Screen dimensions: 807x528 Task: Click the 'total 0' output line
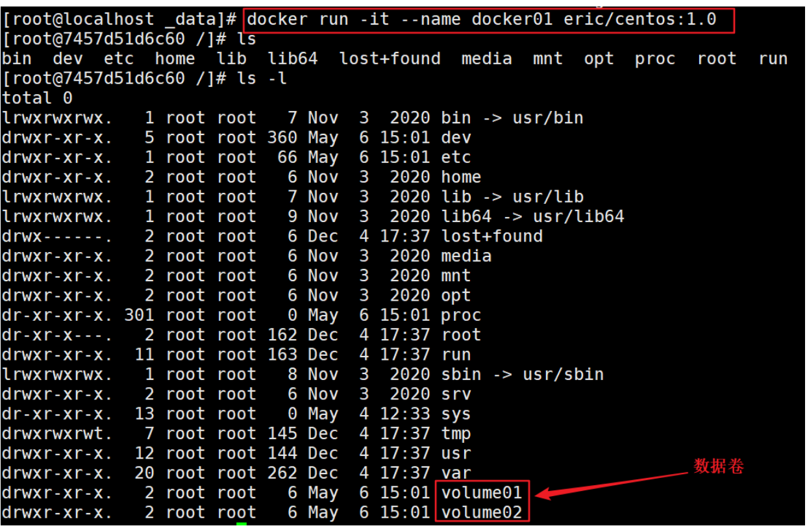click(37, 98)
